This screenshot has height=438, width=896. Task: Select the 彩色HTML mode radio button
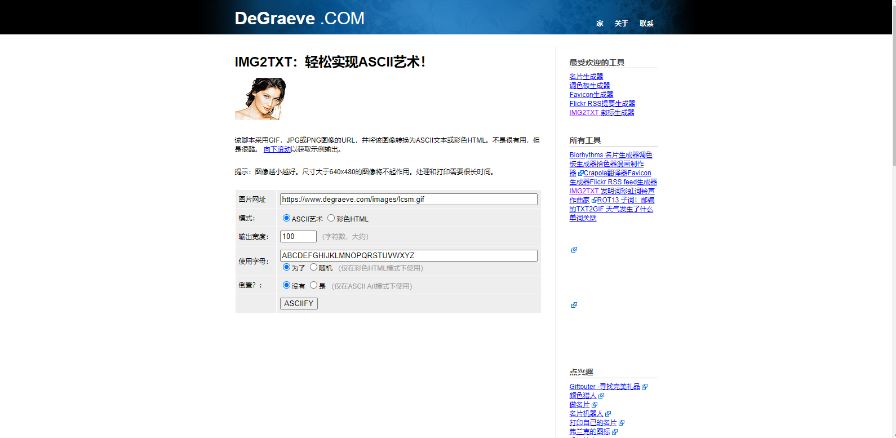331,218
